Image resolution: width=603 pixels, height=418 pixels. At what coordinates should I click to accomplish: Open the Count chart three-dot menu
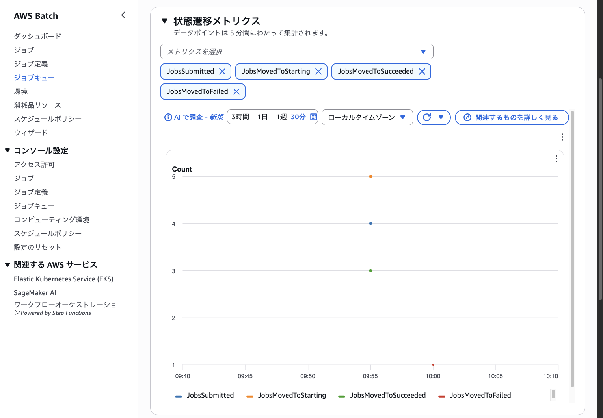(556, 159)
